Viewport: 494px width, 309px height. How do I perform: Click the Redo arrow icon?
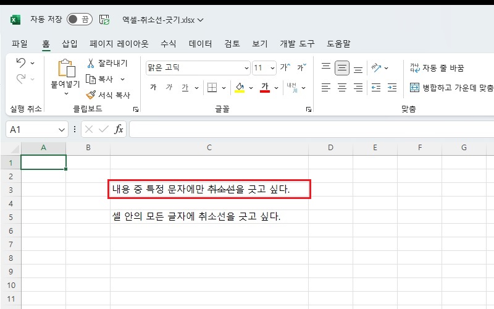tap(21, 79)
